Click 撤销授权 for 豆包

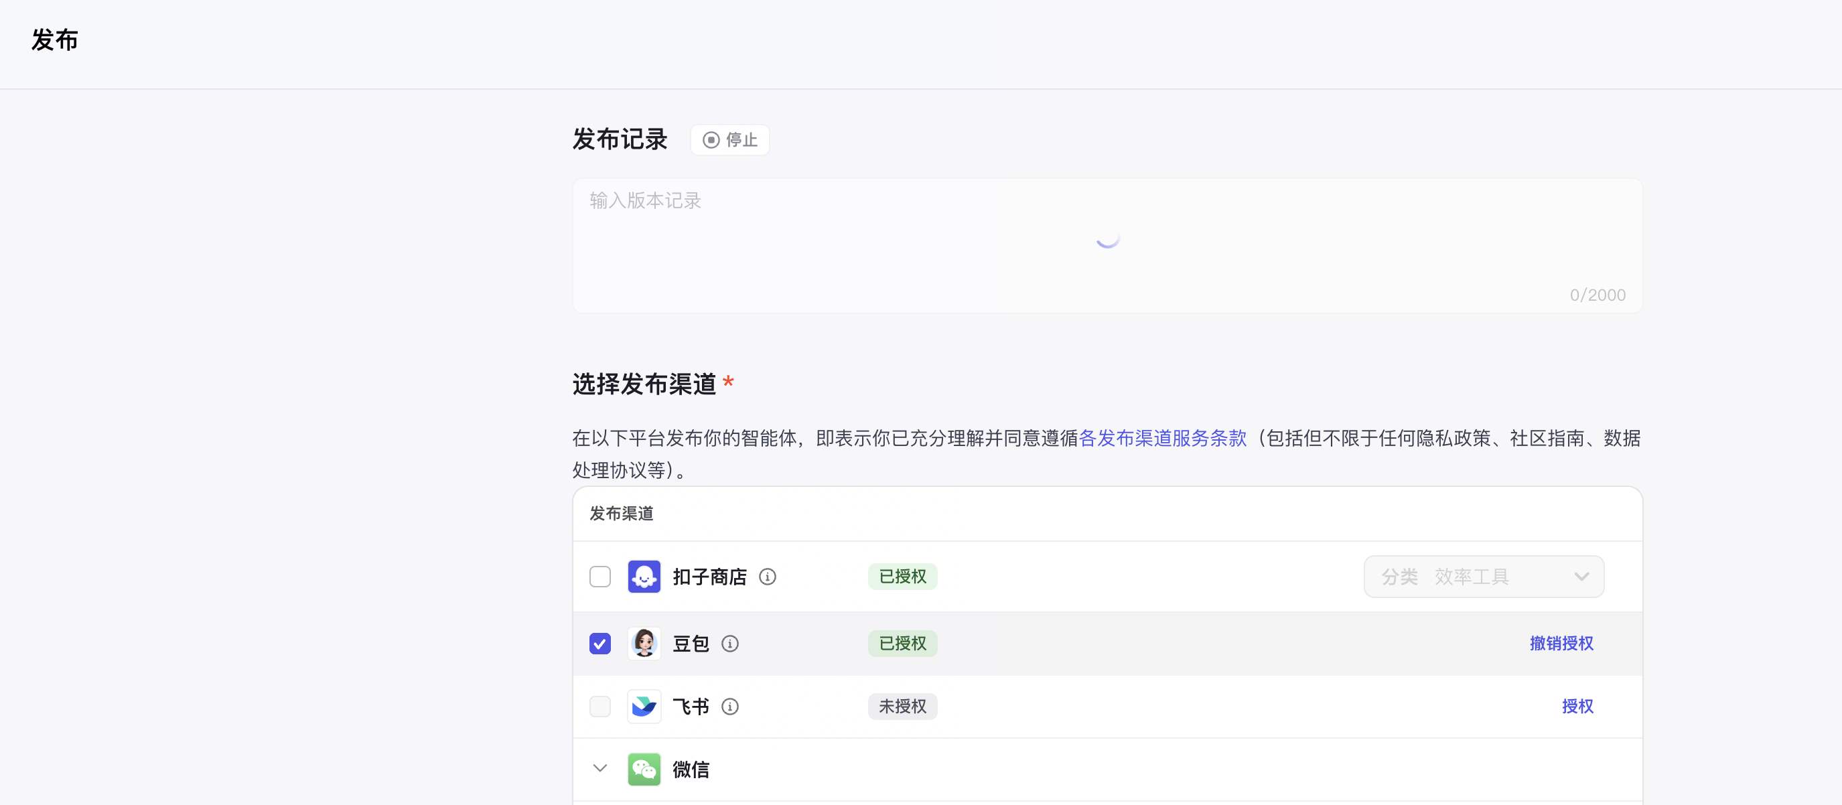[1561, 644]
